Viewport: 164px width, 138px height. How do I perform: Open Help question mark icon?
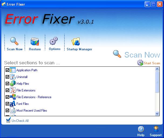141,129
